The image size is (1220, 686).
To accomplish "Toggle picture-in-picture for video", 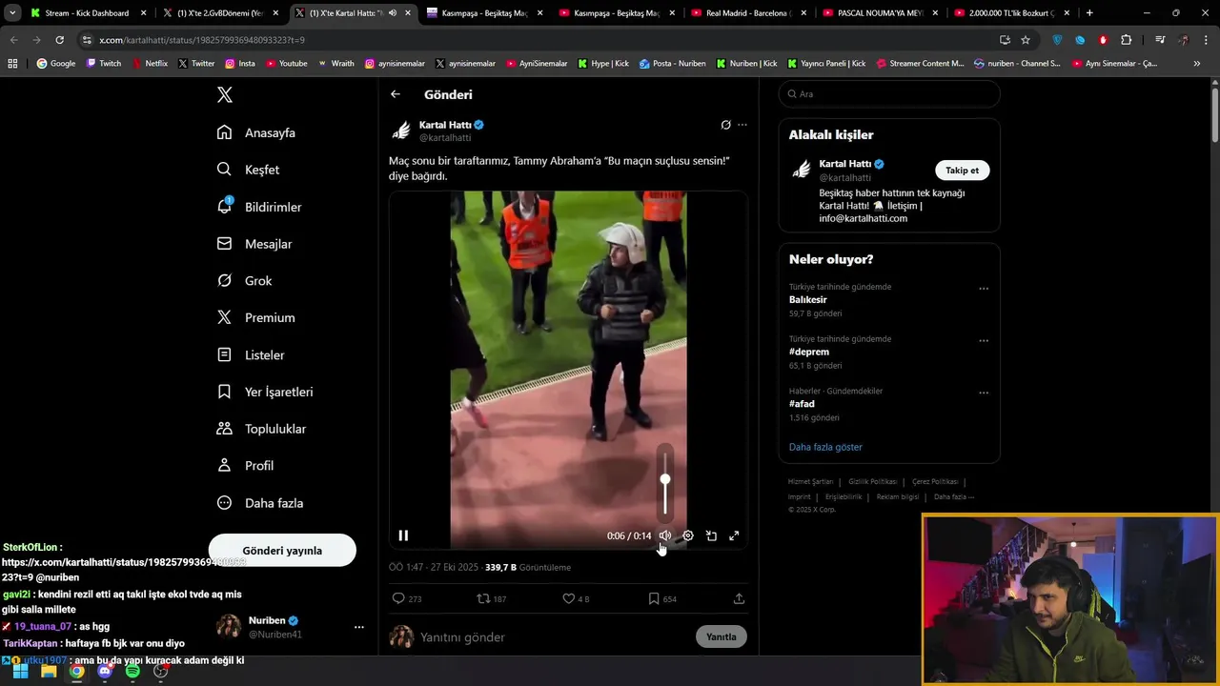I will click(x=711, y=535).
